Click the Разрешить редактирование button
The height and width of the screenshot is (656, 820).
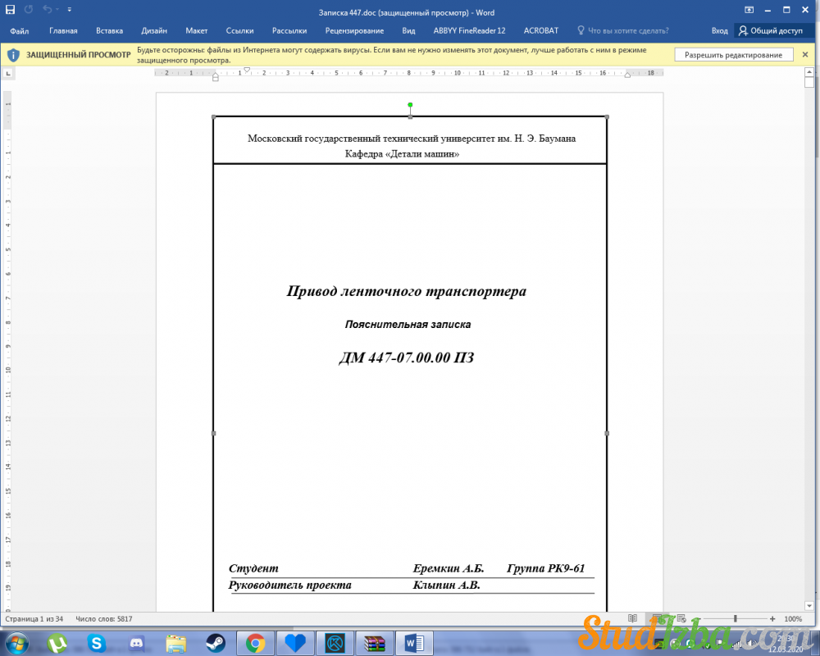pyautogui.click(x=734, y=55)
